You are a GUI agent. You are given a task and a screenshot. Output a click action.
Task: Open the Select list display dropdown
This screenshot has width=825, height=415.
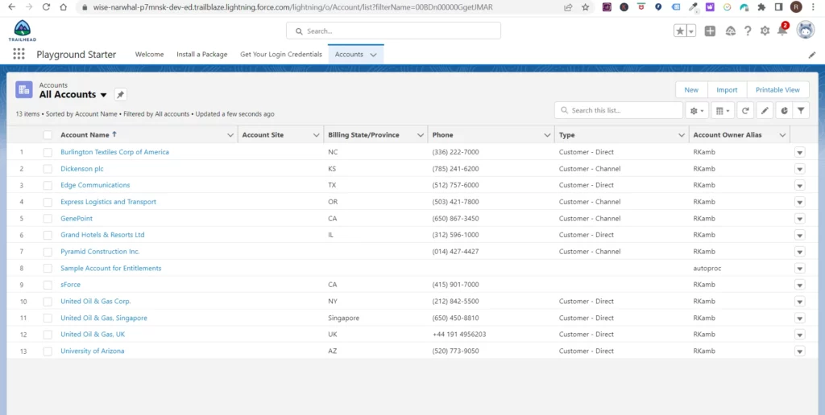click(723, 110)
